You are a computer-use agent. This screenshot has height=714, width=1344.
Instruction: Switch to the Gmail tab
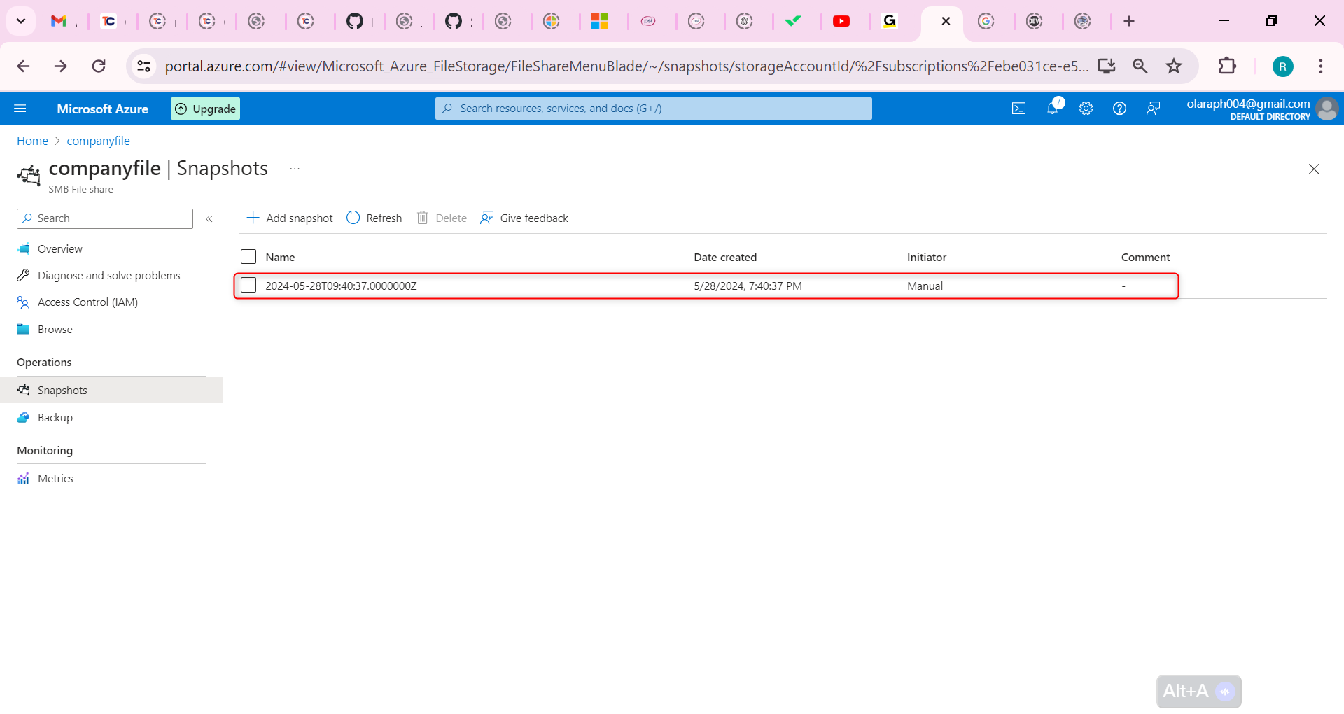click(x=59, y=21)
